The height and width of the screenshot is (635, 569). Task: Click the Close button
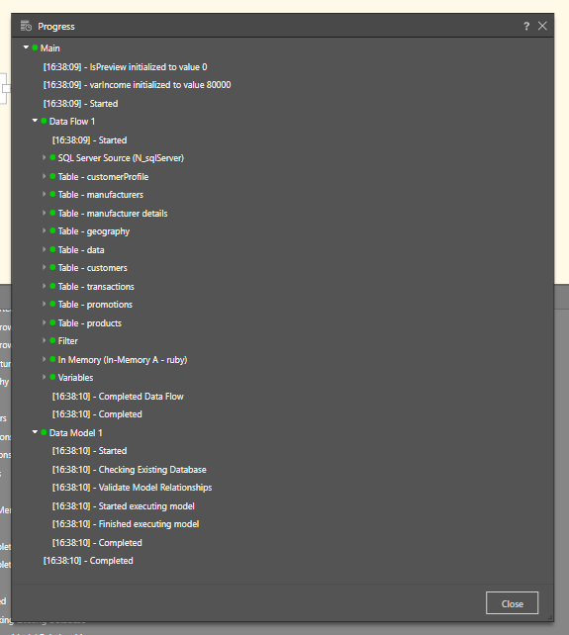click(x=513, y=603)
